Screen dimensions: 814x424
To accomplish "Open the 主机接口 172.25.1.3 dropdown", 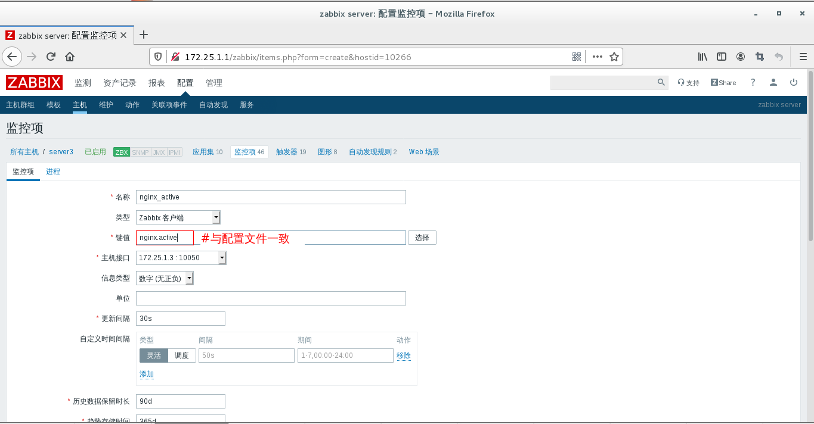I will 181,258.
